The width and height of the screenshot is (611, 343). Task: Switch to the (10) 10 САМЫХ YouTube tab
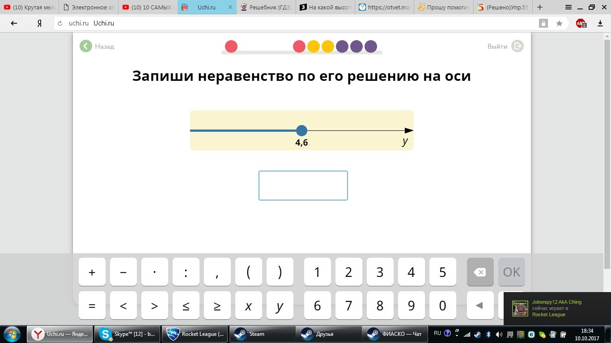pyautogui.click(x=148, y=7)
